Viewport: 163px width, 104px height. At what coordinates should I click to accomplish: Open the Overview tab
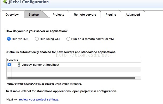(12, 15)
